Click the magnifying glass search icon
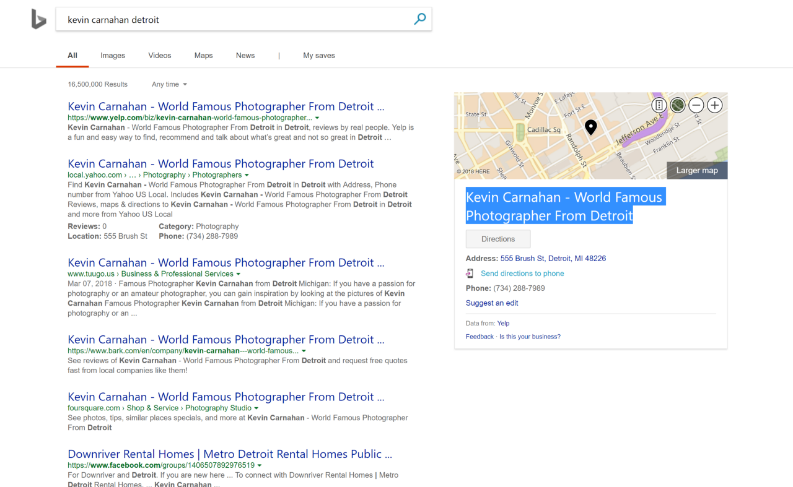Image resolution: width=793 pixels, height=487 pixels. pos(420,19)
